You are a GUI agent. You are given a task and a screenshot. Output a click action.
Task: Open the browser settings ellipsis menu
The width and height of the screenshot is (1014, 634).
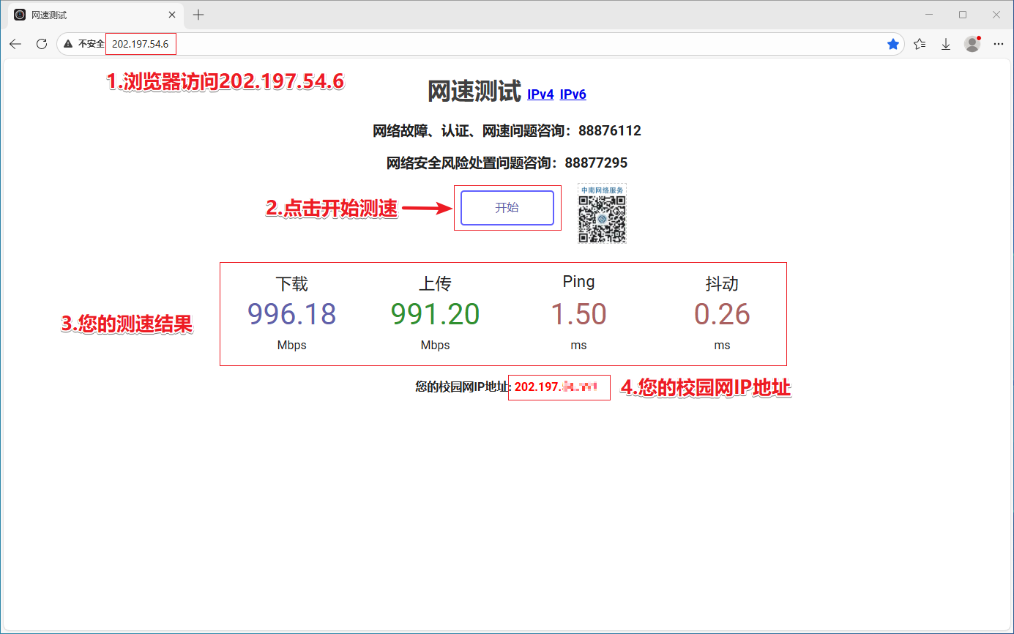[x=998, y=44]
